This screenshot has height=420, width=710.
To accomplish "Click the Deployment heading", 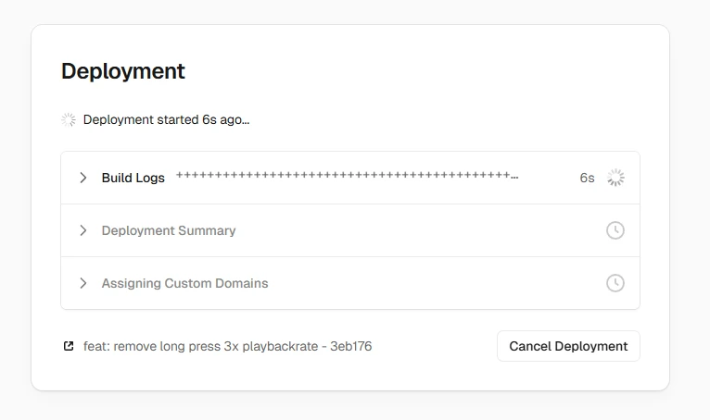I will pos(123,71).
